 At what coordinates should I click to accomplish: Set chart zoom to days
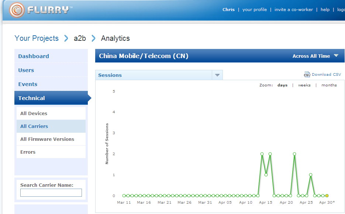pos(283,85)
